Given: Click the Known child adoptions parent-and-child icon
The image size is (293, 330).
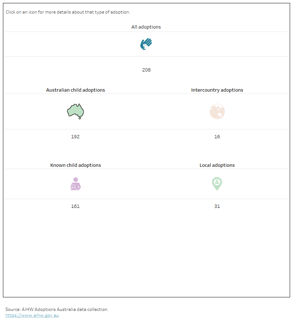Looking at the screenshot, I should point(75,184).
